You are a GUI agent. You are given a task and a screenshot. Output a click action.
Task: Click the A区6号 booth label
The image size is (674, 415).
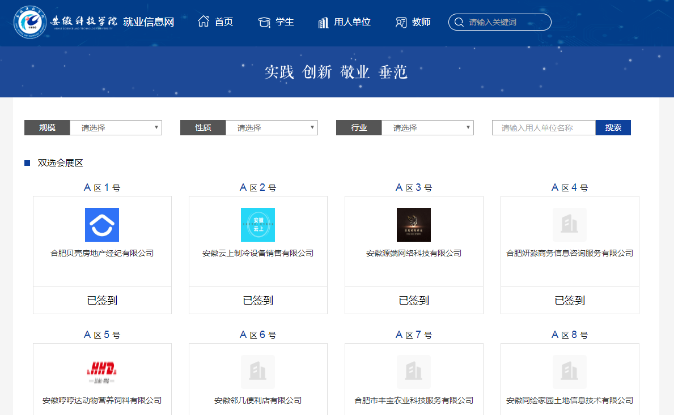258,335
